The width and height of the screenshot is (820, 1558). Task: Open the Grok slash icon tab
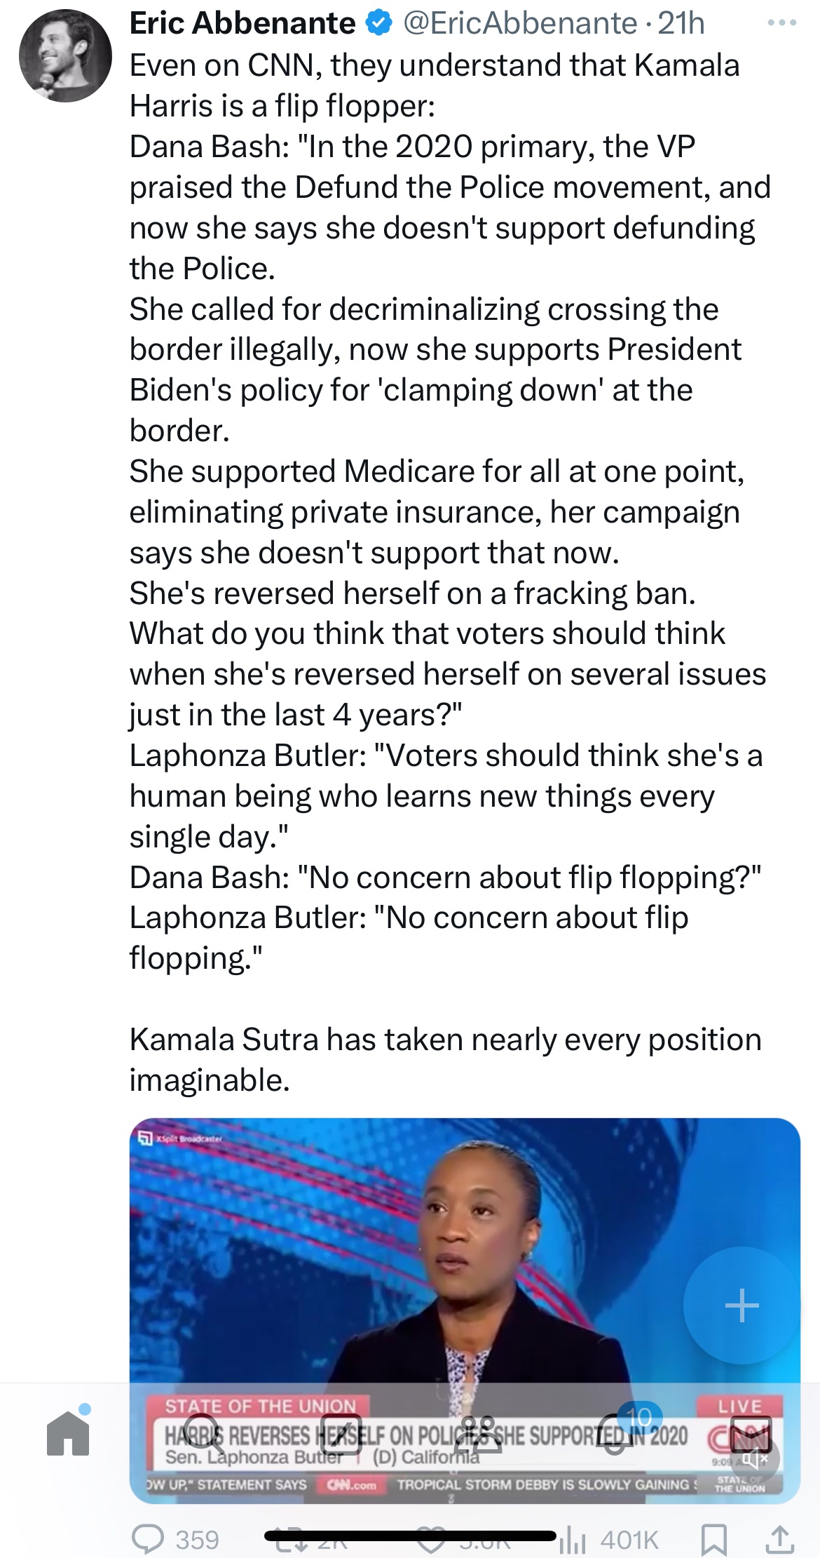[x=341, y=1433]
